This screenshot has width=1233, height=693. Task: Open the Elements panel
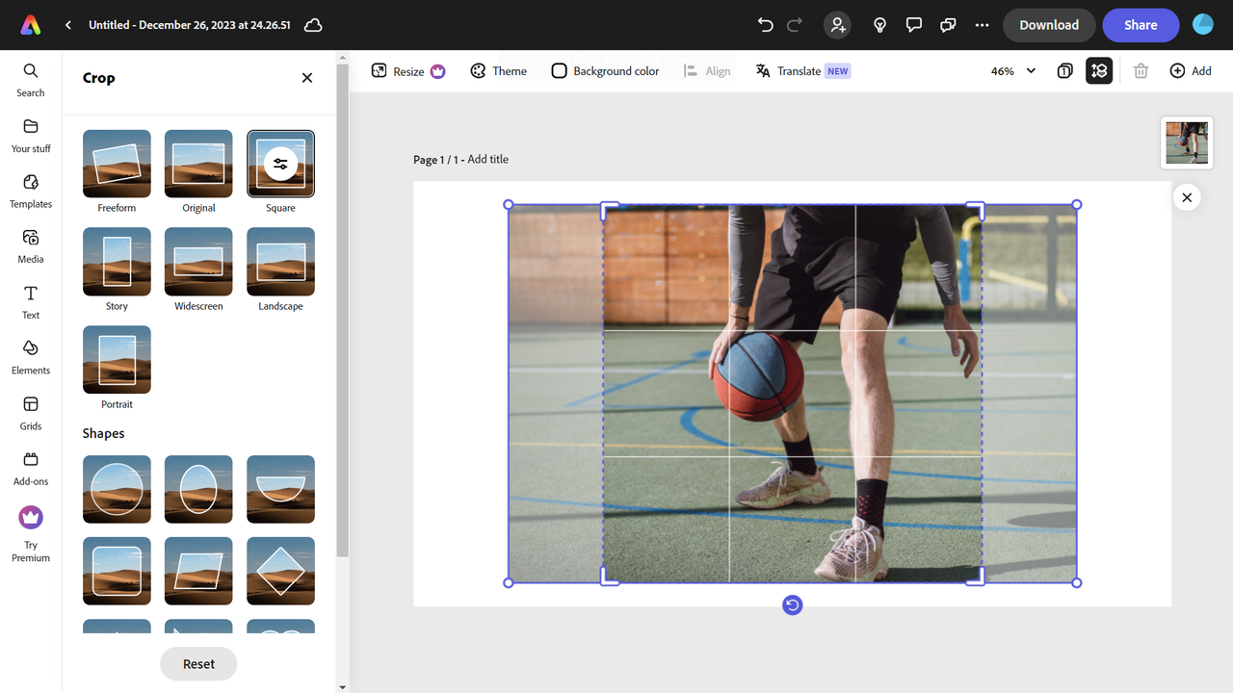[x=30, y=355]
